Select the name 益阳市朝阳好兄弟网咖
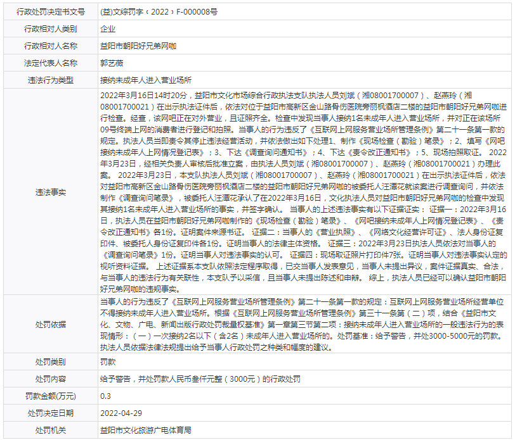The width and height of the screenshot is (515, 440). pos(138,46)
